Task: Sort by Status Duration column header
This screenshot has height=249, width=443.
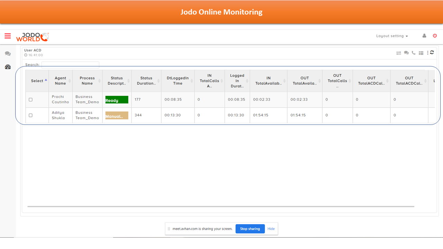Action: 146,81
